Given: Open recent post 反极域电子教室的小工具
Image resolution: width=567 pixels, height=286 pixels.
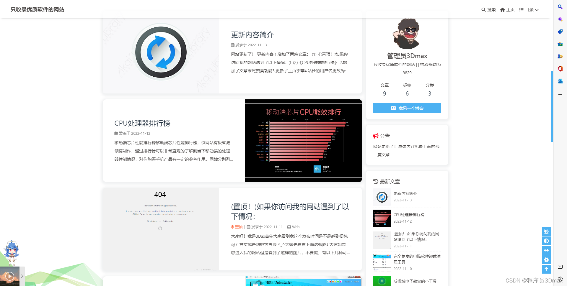Looking at the screenshot, I should (415, 281).
